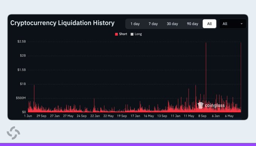Viewport: 256px width, 146px height.
Task: Choose the All time range tab
Action: click(x=209, y=24)
